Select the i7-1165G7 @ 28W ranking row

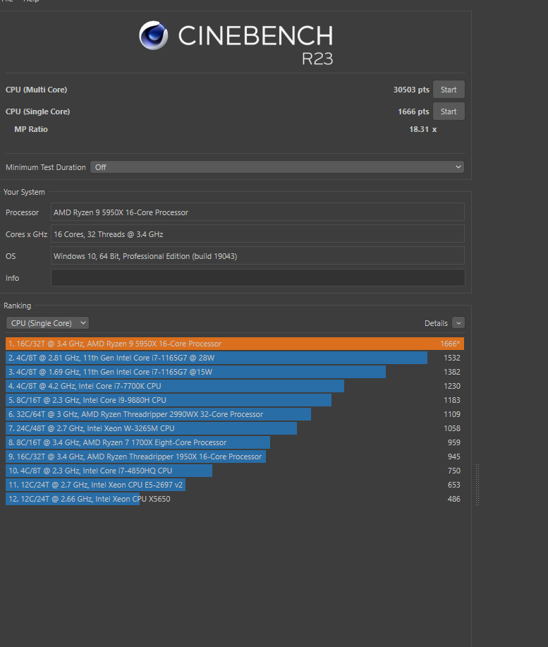[x=235, y=358]
